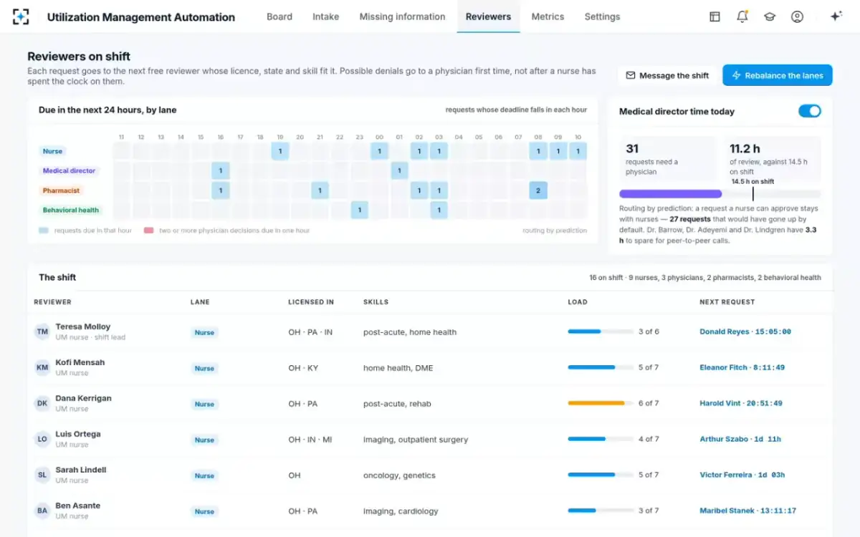The height and width of the screenshot is (537, 860).
Task: Click Kofi Mensah's KM avatar
Action: tap(42, 367)
